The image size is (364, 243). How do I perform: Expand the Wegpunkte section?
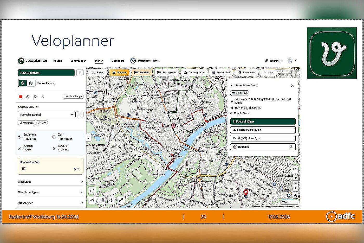51,182
